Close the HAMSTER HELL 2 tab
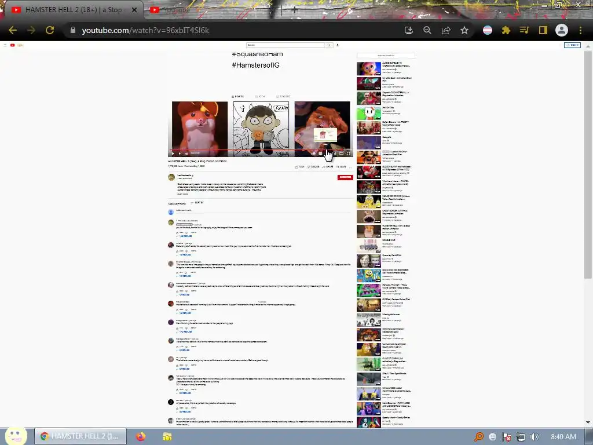The width and height of the screenshot is (593, 445). [134, 10]
